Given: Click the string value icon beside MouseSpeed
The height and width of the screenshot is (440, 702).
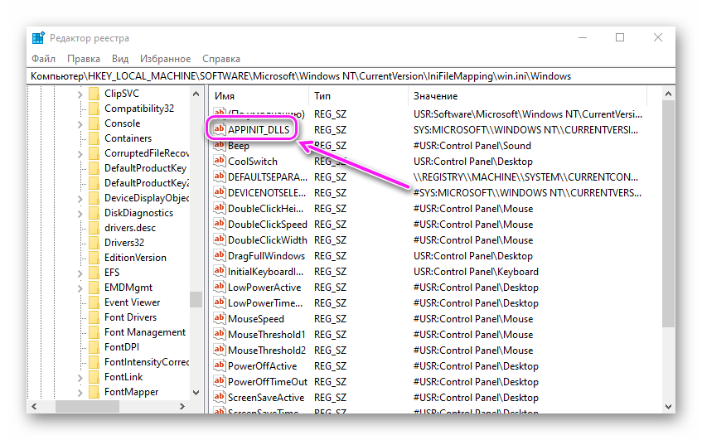Looking at the screenshot, I should (220, 319).
